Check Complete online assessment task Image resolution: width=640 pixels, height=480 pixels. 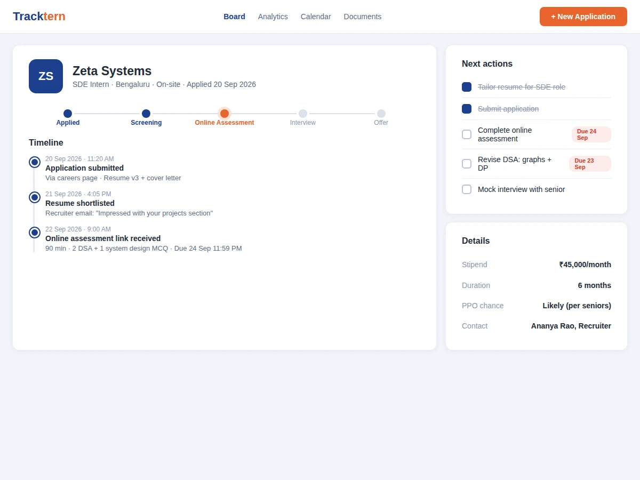coord(467,134)
